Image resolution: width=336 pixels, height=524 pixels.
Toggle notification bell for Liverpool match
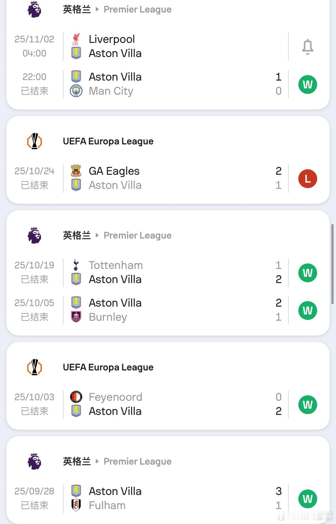307,47
